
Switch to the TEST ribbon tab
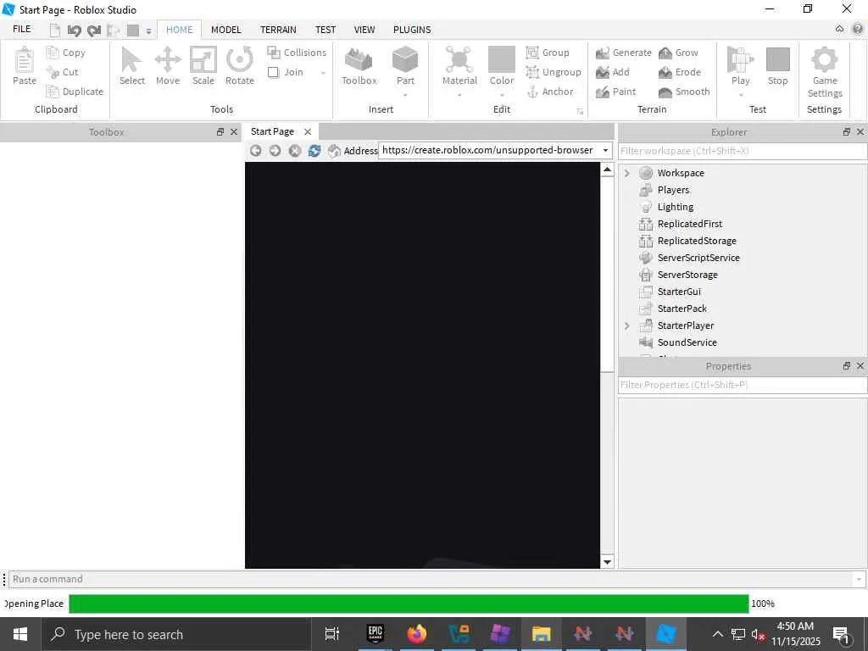325,30
